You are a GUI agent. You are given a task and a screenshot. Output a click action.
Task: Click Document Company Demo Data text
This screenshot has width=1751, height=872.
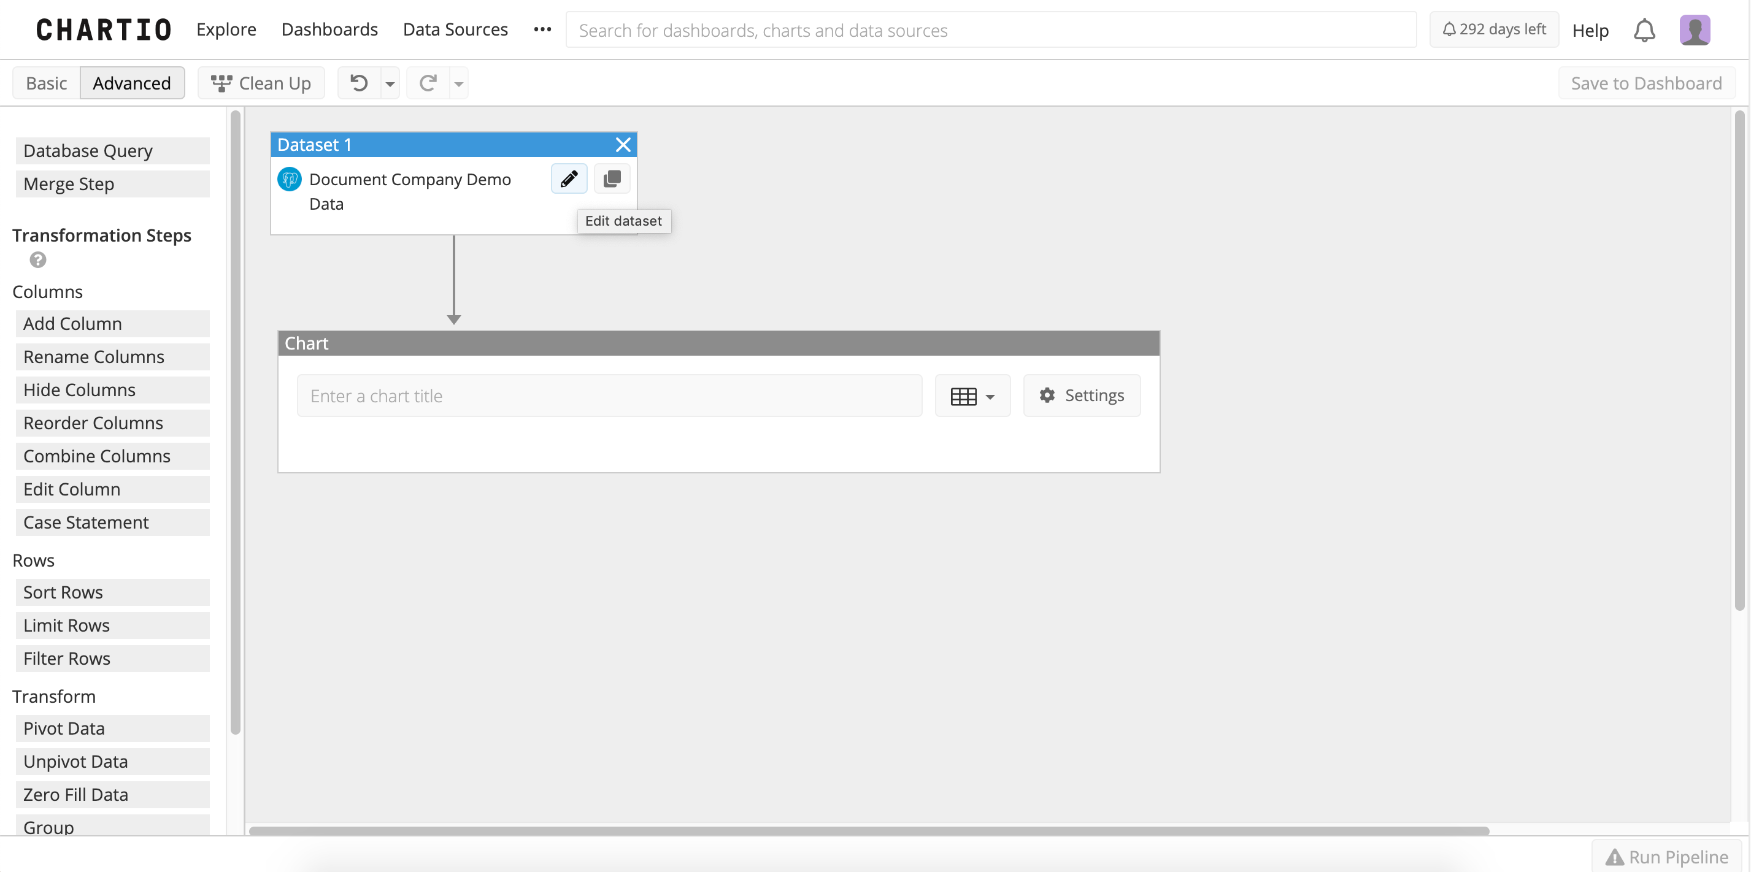pyautogui.click(x=410, y=192)
